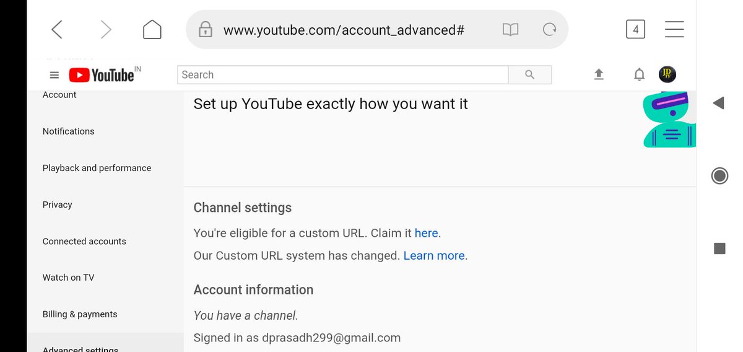
Task: Open the browser hamburger menu
Action: click(674, 29)
